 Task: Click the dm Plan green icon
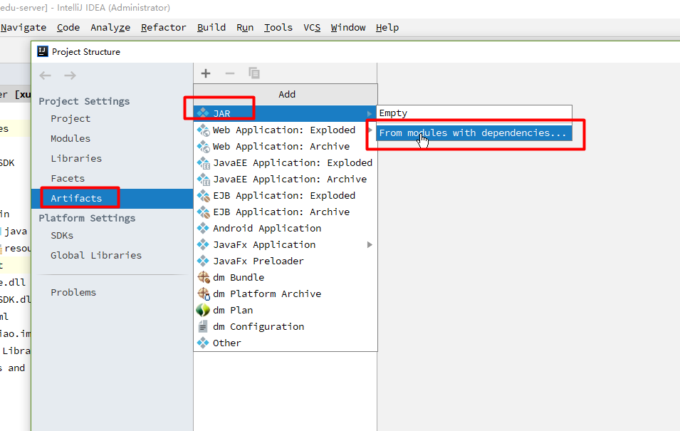pyautogui.click(x=203, y=310)
